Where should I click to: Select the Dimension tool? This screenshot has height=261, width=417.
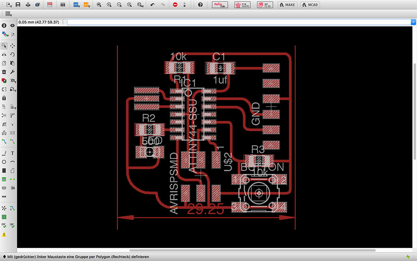4,197
